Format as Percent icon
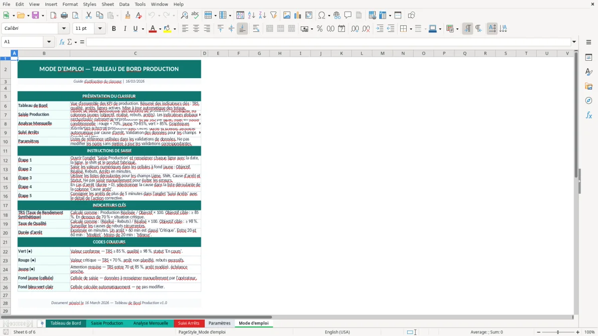Screen dimensions: 598x336 point(320,29)
